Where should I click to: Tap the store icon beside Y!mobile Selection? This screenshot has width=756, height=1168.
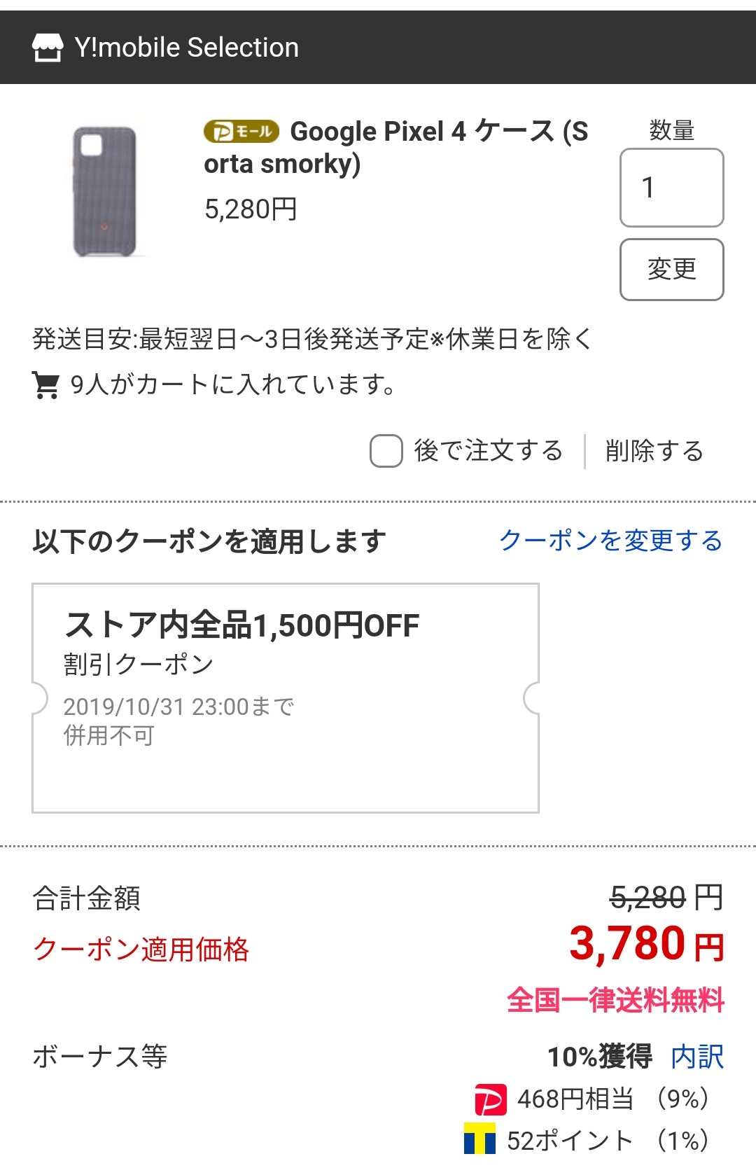click(48, 48)
